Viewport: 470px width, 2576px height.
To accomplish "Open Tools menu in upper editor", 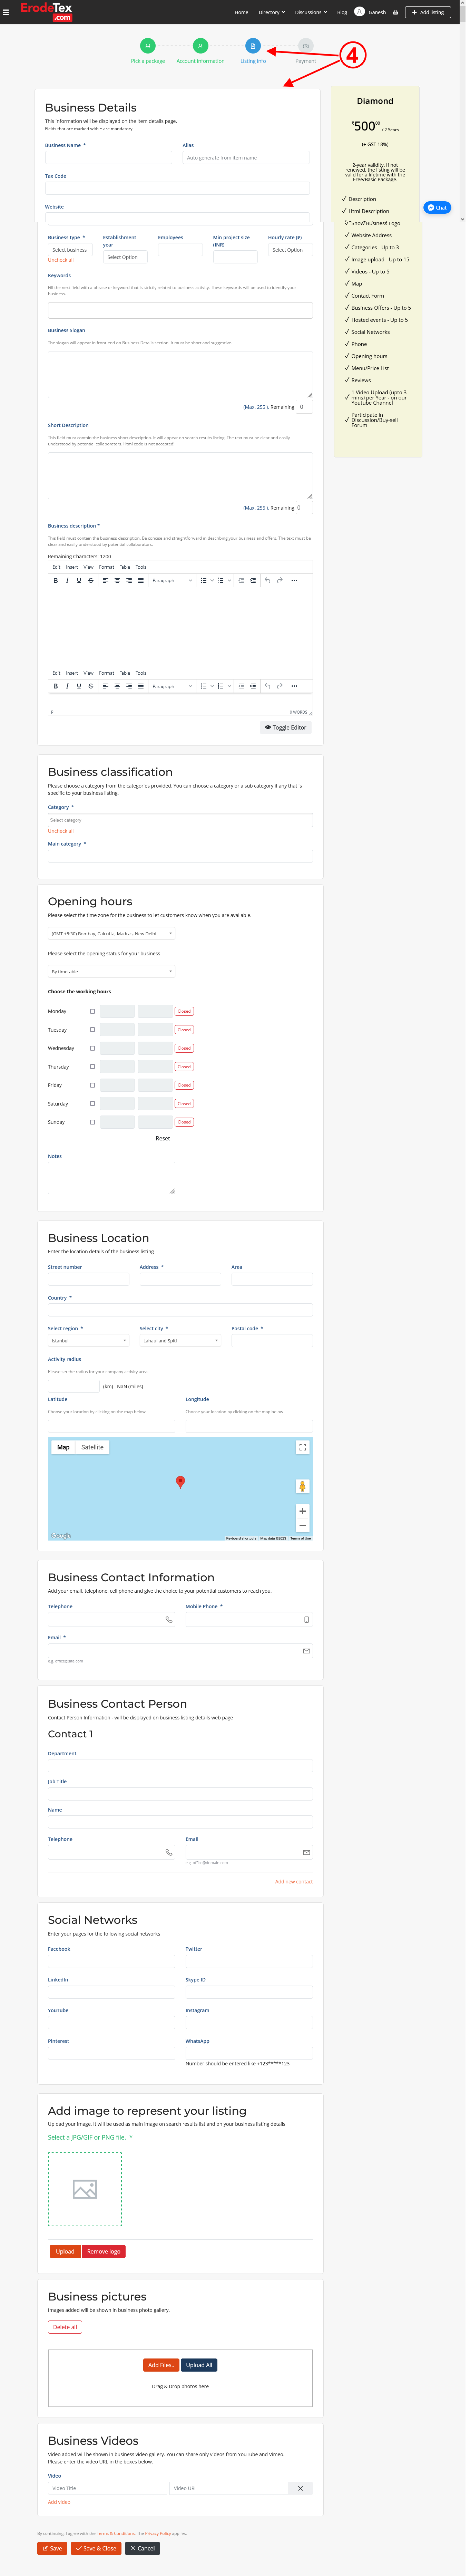I will click(x=141, y=567).
